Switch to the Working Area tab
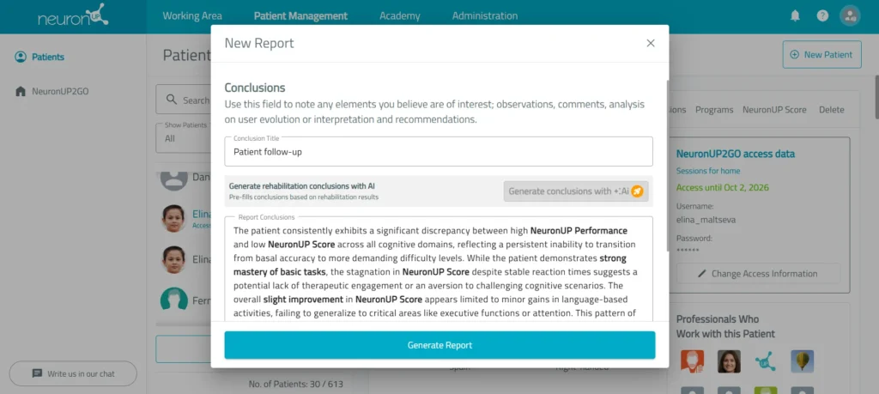 tap(192, 15)
